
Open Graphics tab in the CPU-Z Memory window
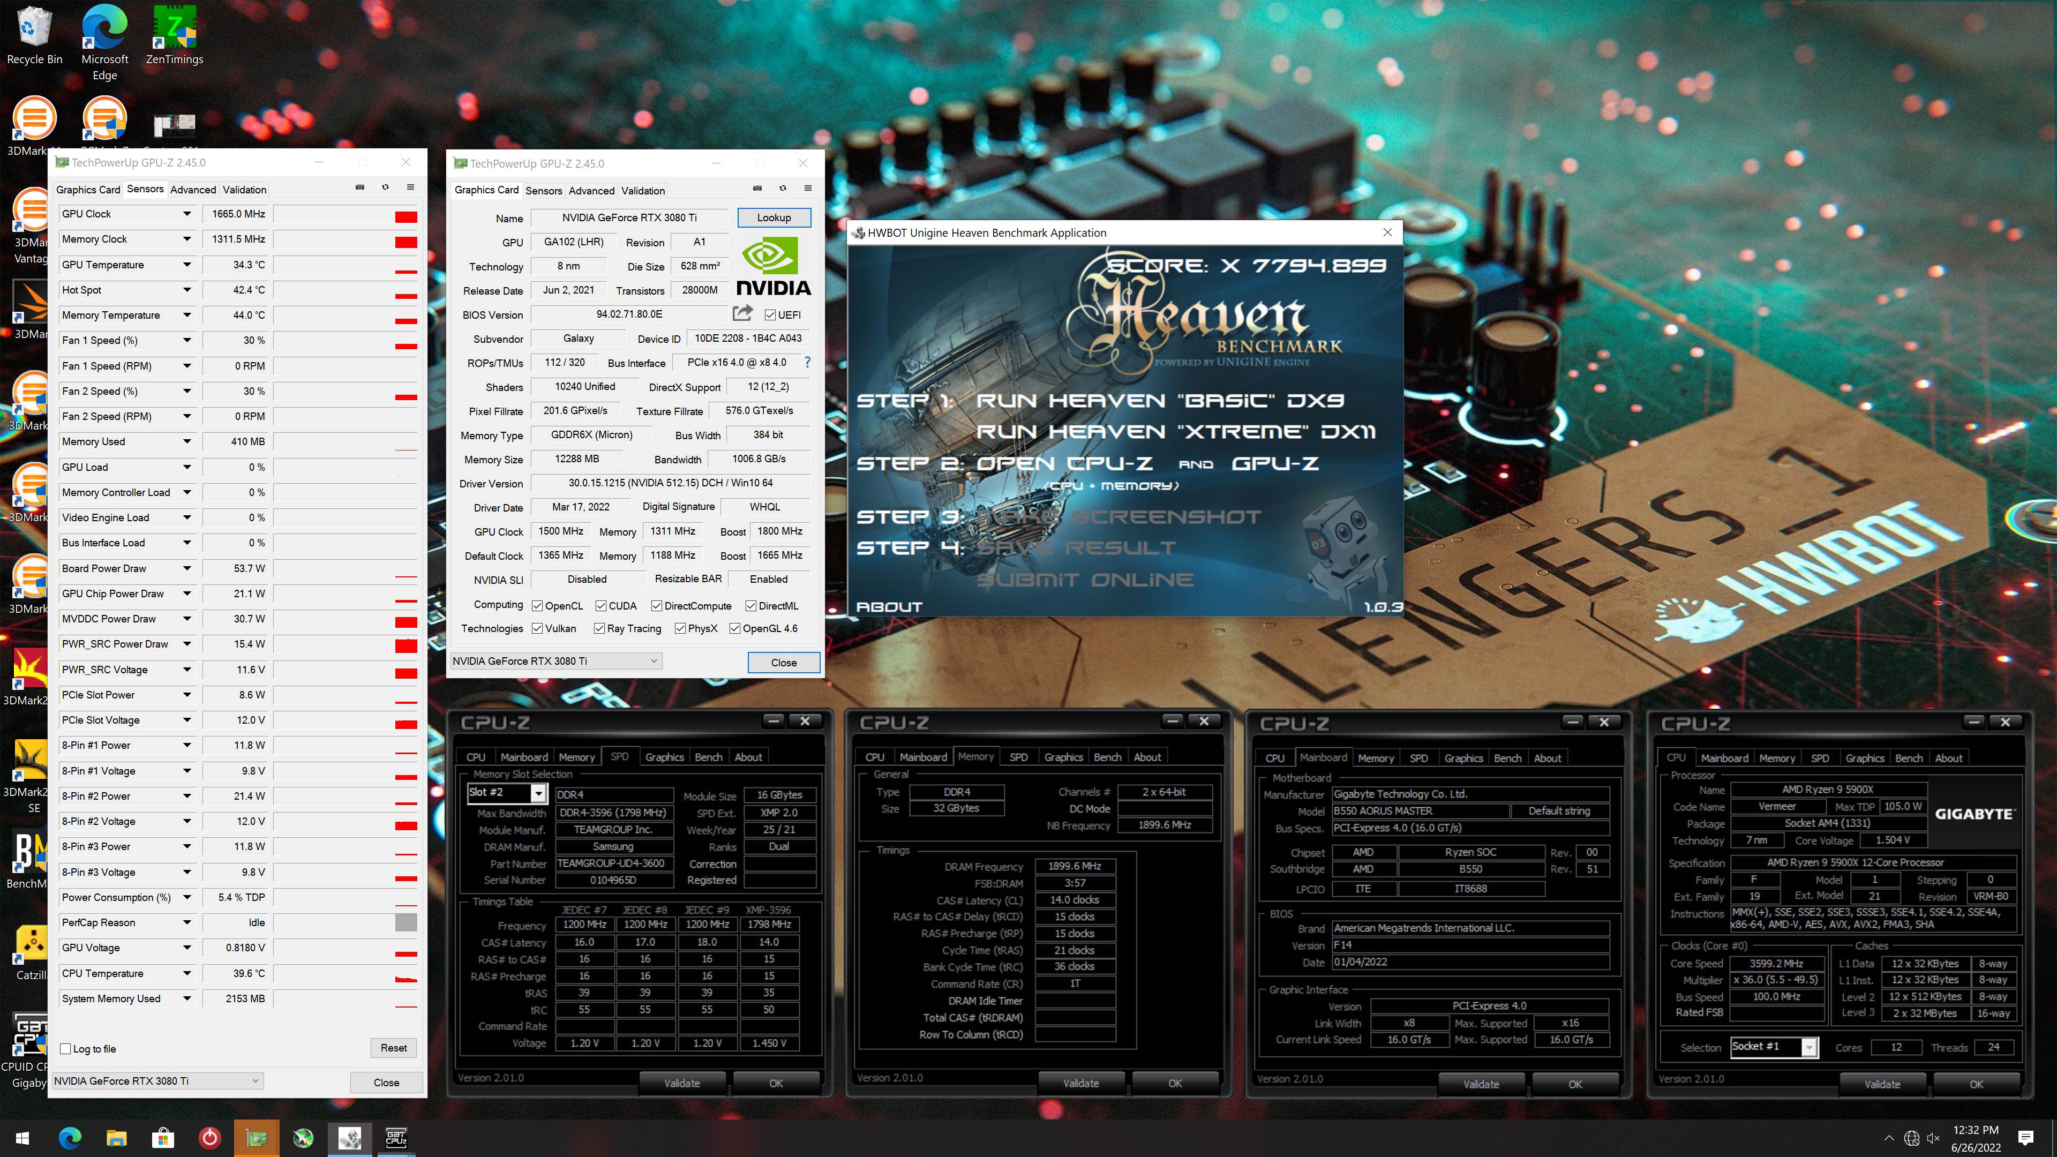point(1064,757)
